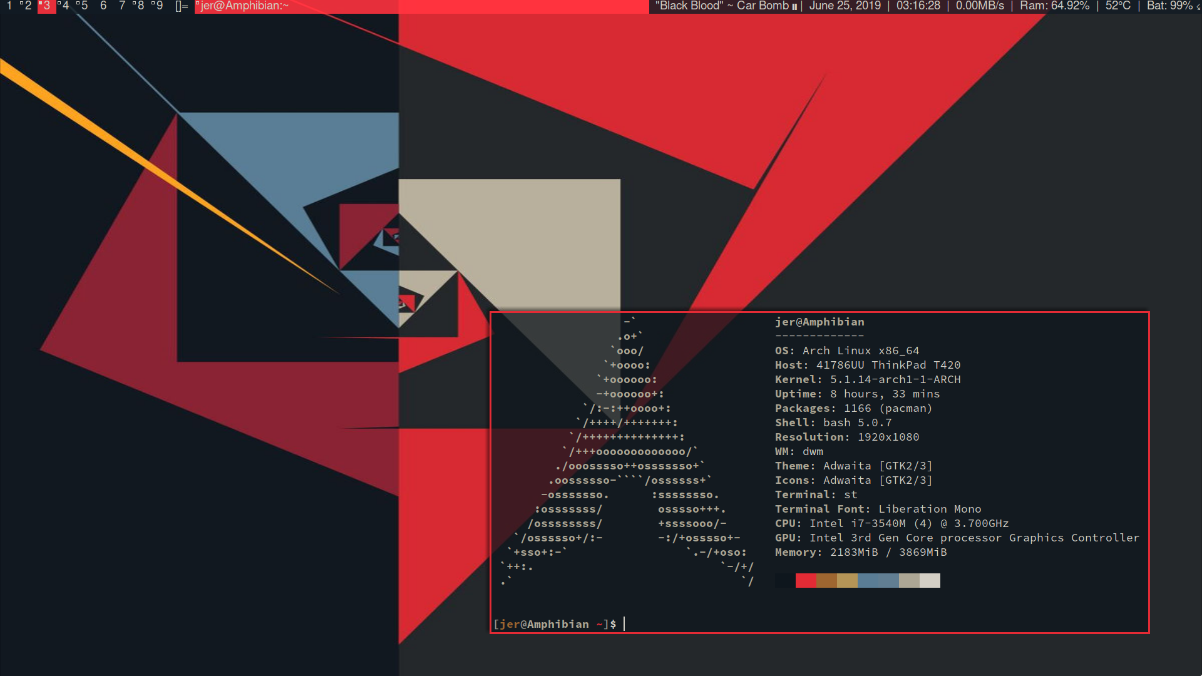Click the music pause indicator icon
1202x676 pixels.
(x=794, y=7)
